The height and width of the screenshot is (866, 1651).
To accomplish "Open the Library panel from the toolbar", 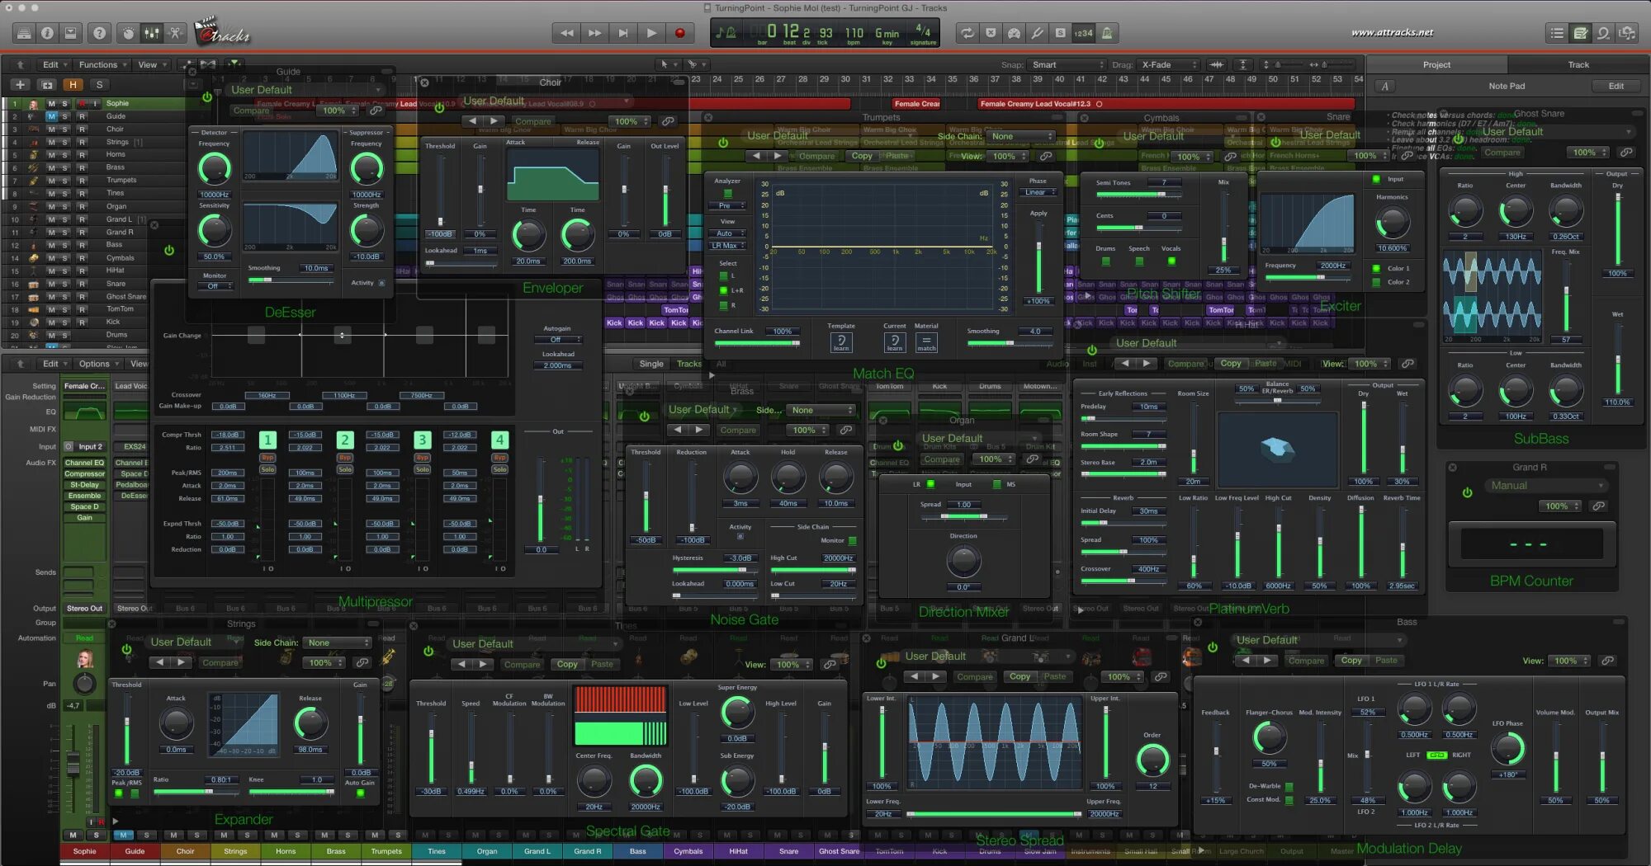I will pyautogui.click(x=24, y=33).
